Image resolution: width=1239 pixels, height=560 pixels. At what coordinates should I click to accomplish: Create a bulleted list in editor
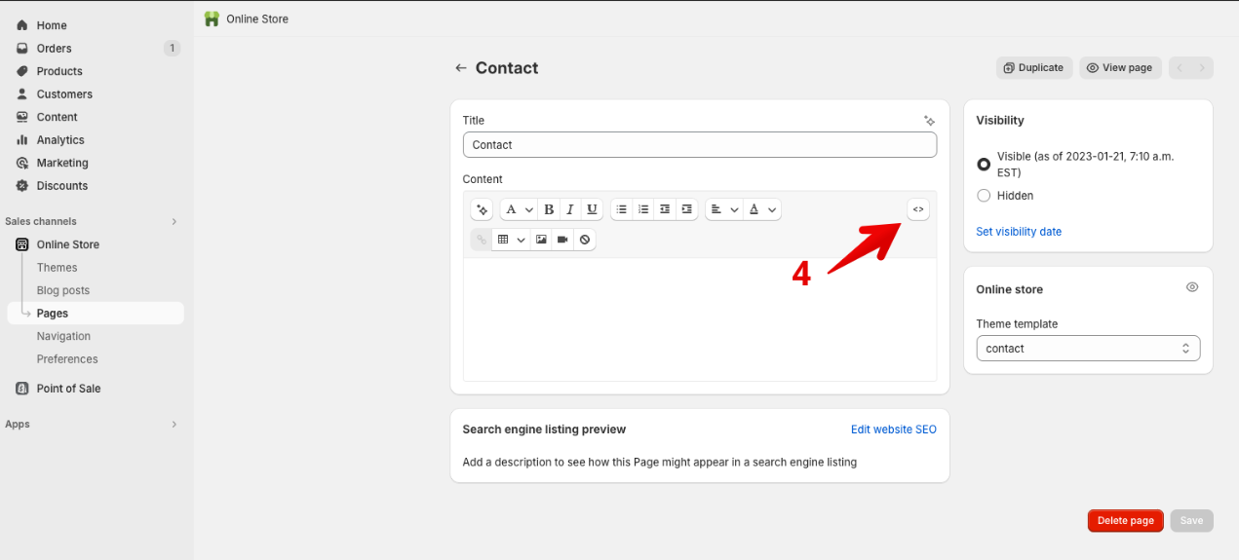tap(621, 209)
